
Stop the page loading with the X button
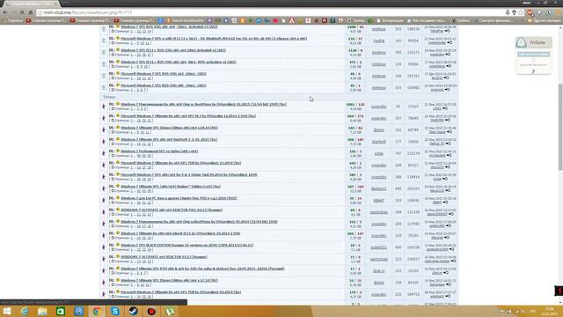(x=22, y=12)
